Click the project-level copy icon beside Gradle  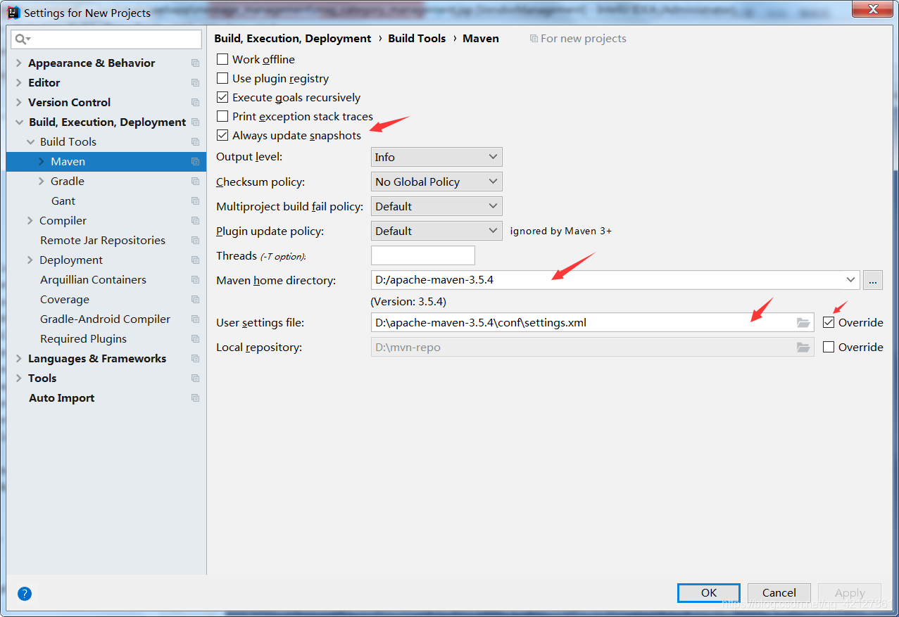tap(195, 182)
